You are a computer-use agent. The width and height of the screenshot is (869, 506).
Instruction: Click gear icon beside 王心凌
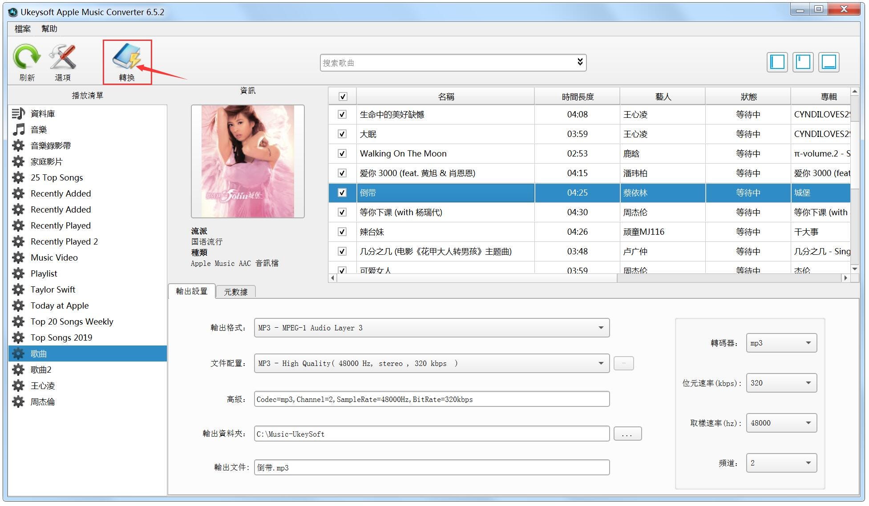point(18,386)
